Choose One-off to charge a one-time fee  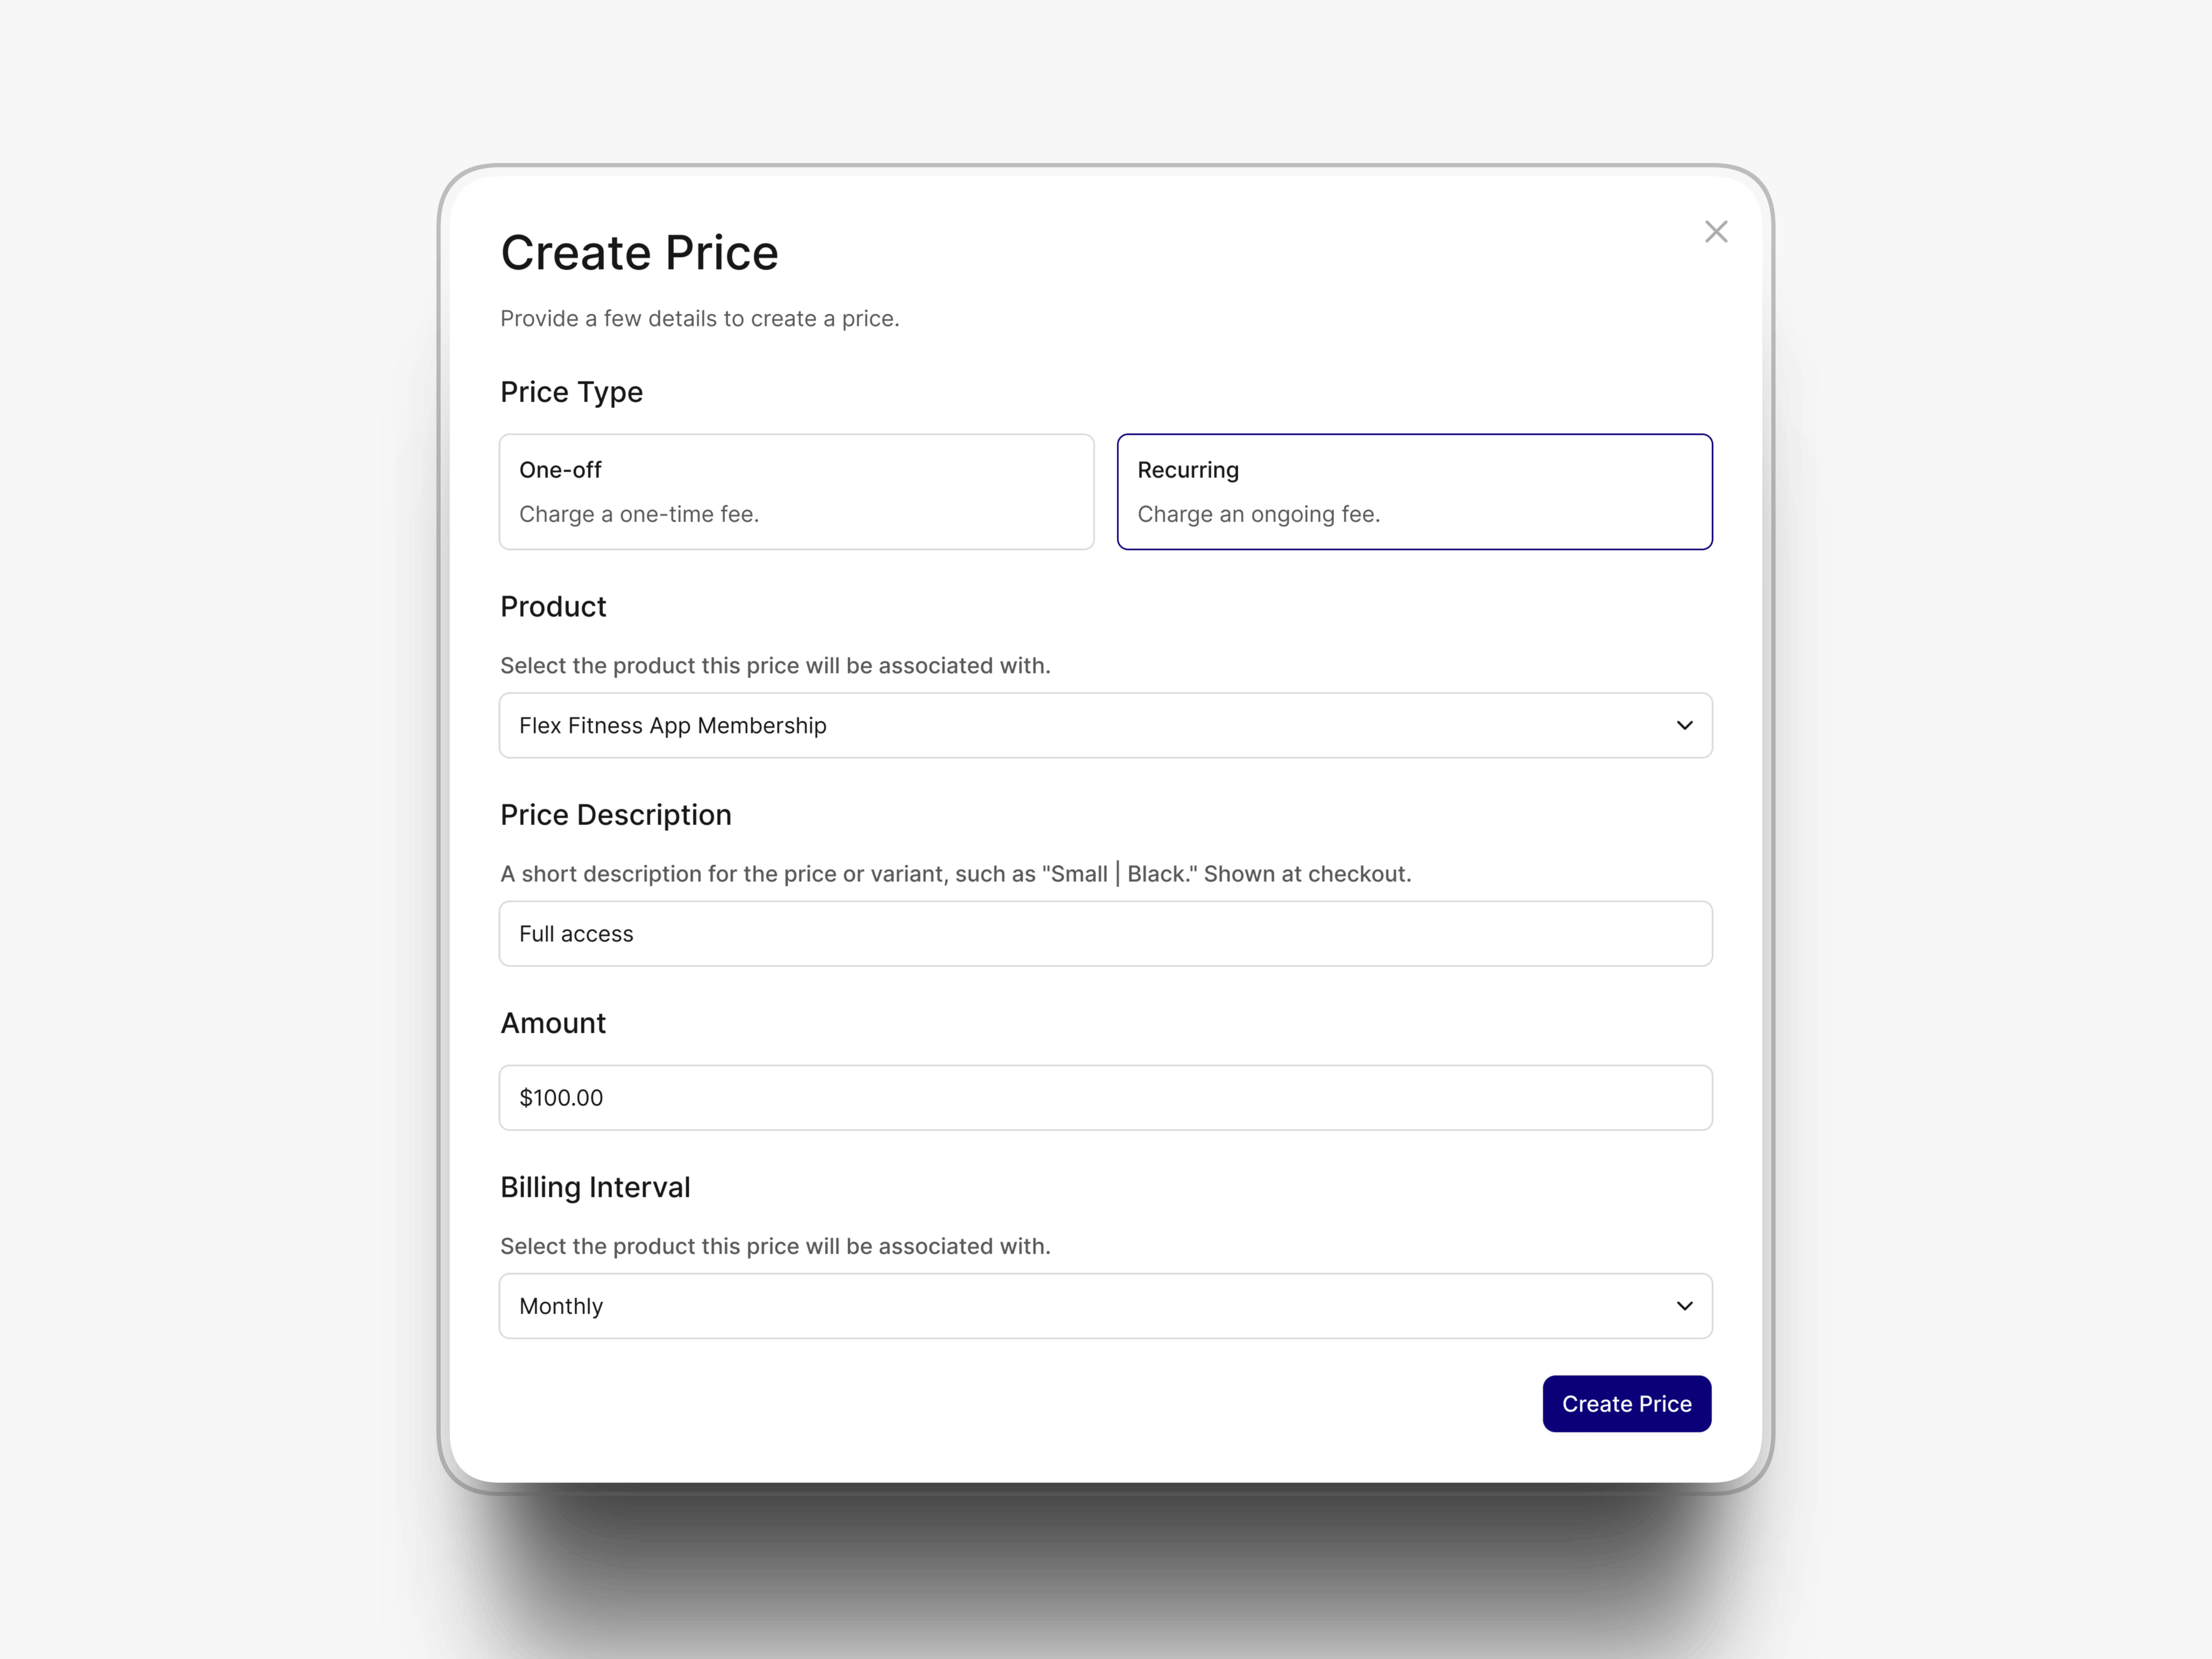796,491
